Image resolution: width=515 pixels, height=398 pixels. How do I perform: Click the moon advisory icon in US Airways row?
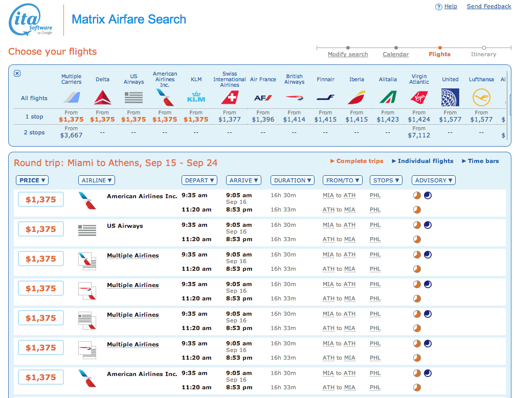[428, 225]
